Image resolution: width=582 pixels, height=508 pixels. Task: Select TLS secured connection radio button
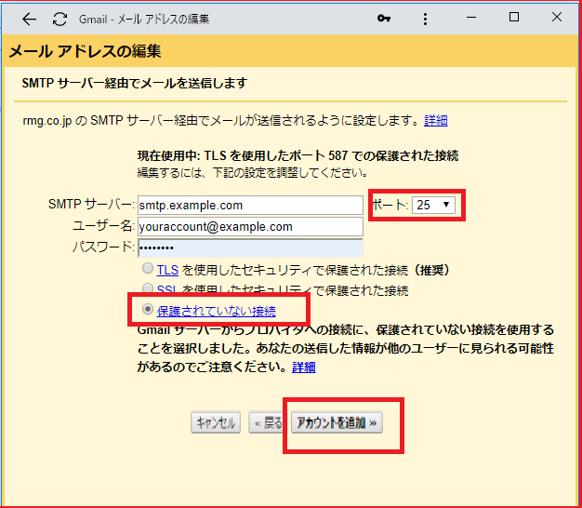(x=147, y=270)
